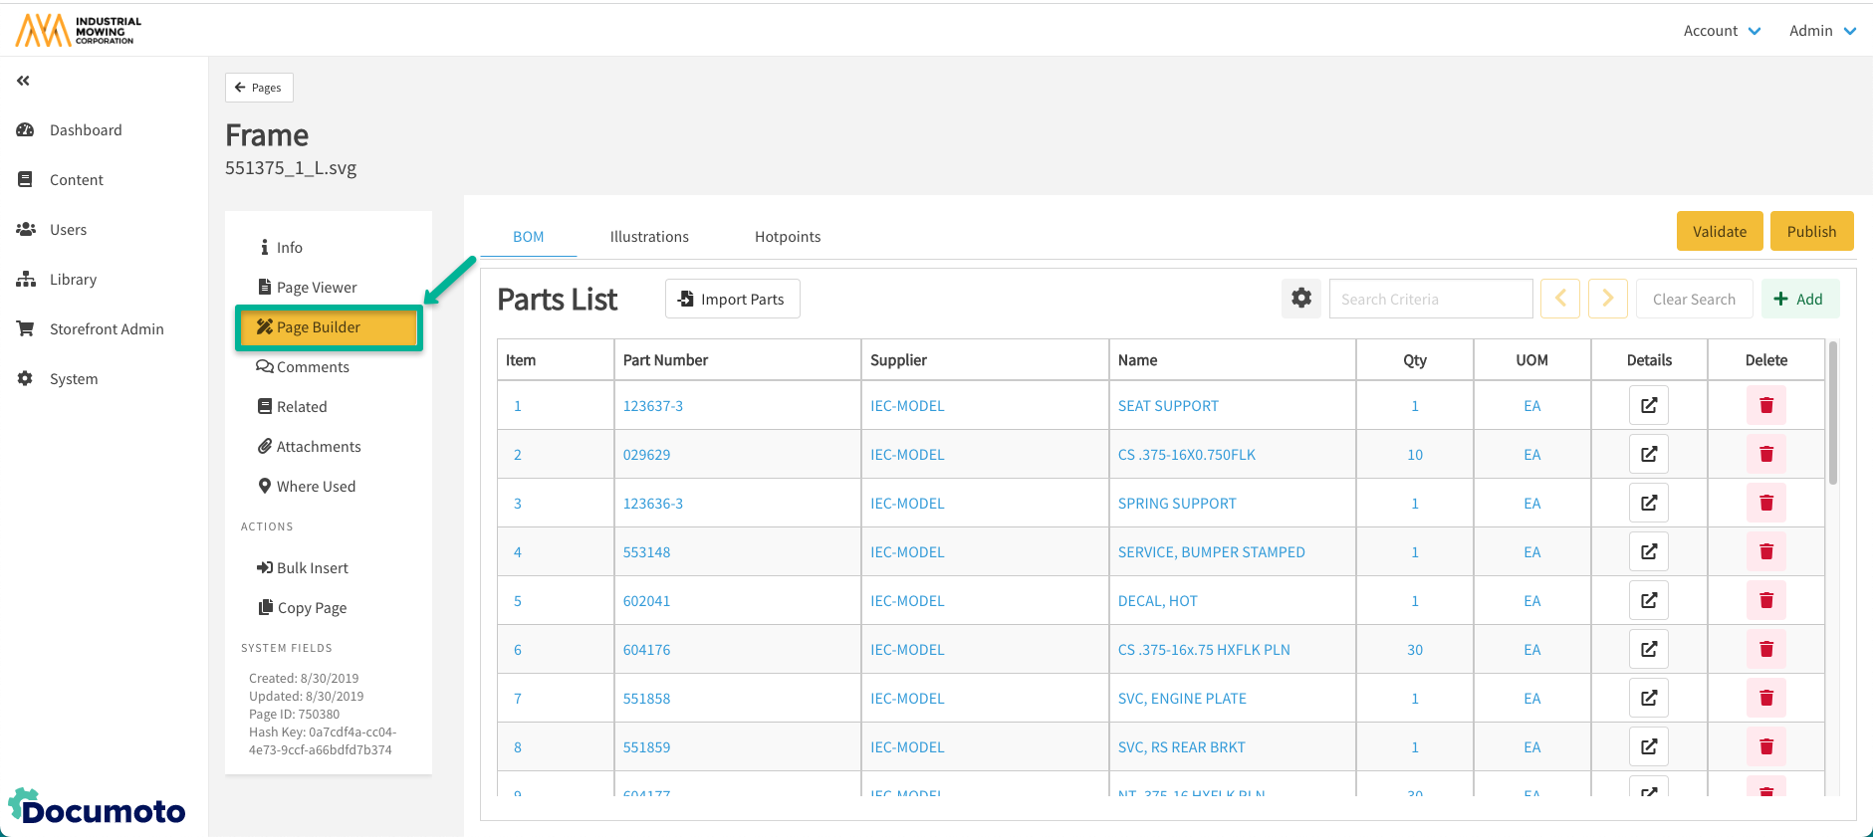The height and width of the screenshot is (837, 1873).
Task: Expand the Admin dropdown menu
Action: (1821, 31)
